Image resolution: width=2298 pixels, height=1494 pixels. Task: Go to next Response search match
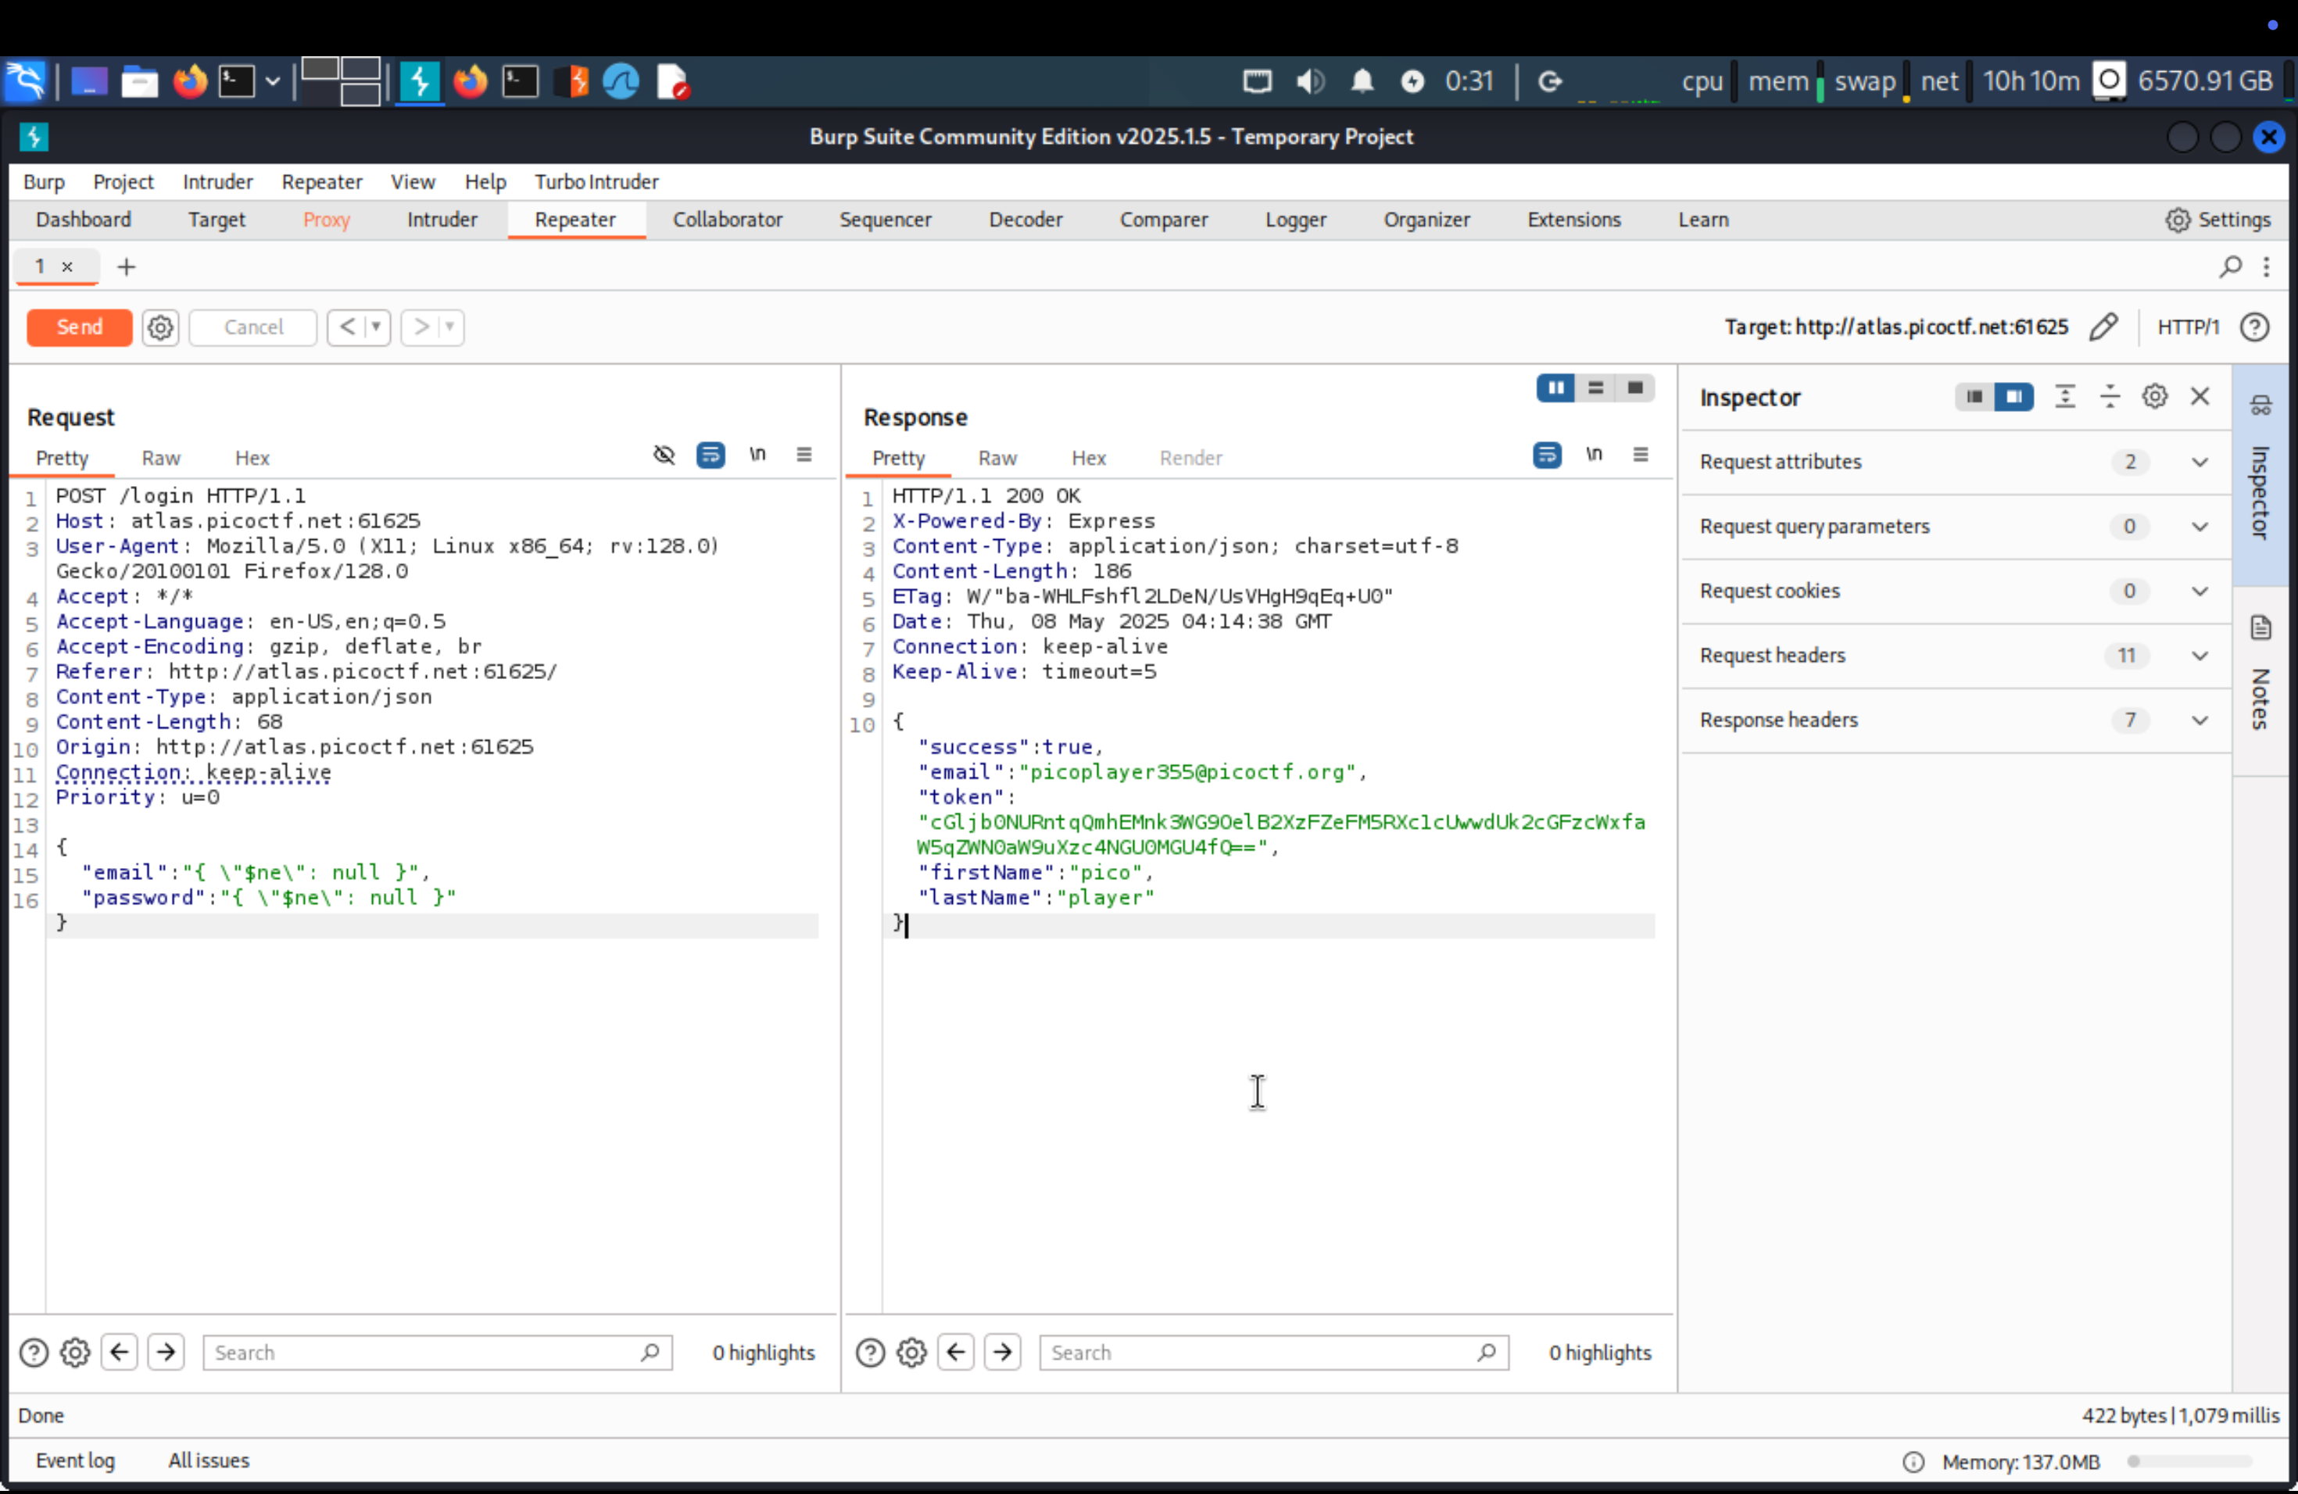pyautogui.click(x=1002, y=1353)
